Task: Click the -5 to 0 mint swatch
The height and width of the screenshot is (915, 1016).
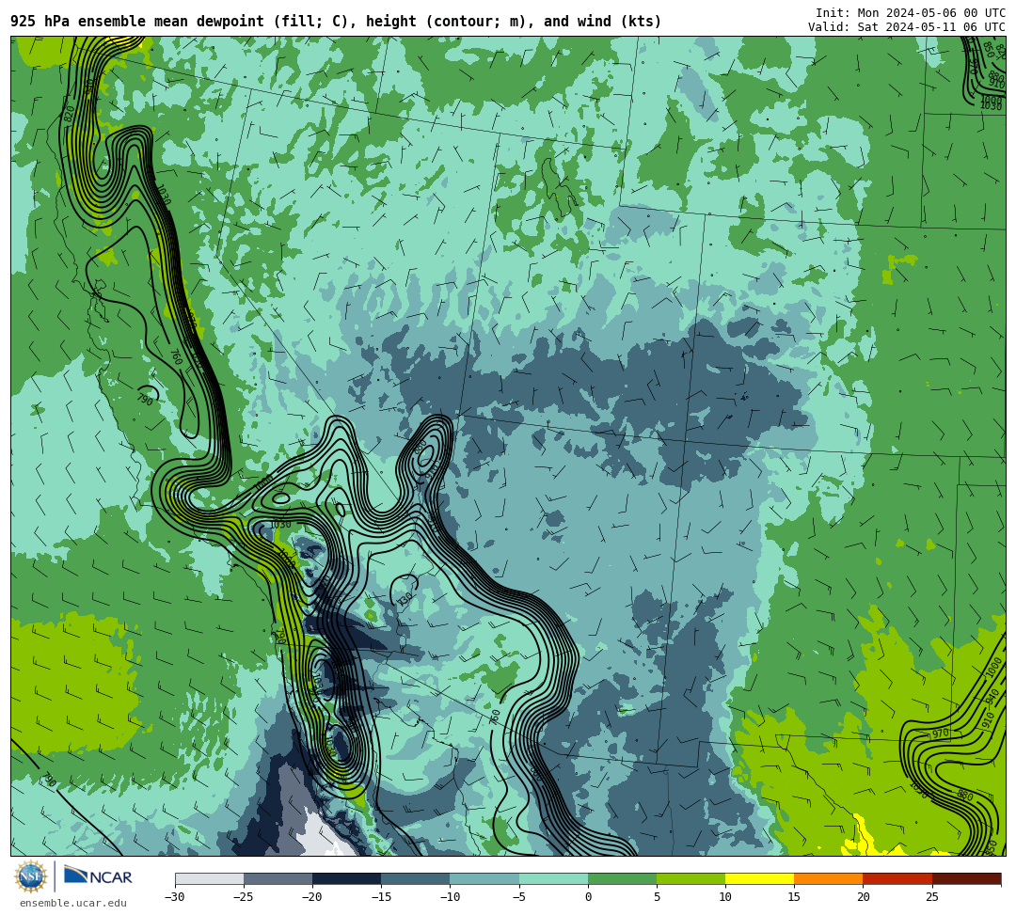Action: click(x=553, y=878)
